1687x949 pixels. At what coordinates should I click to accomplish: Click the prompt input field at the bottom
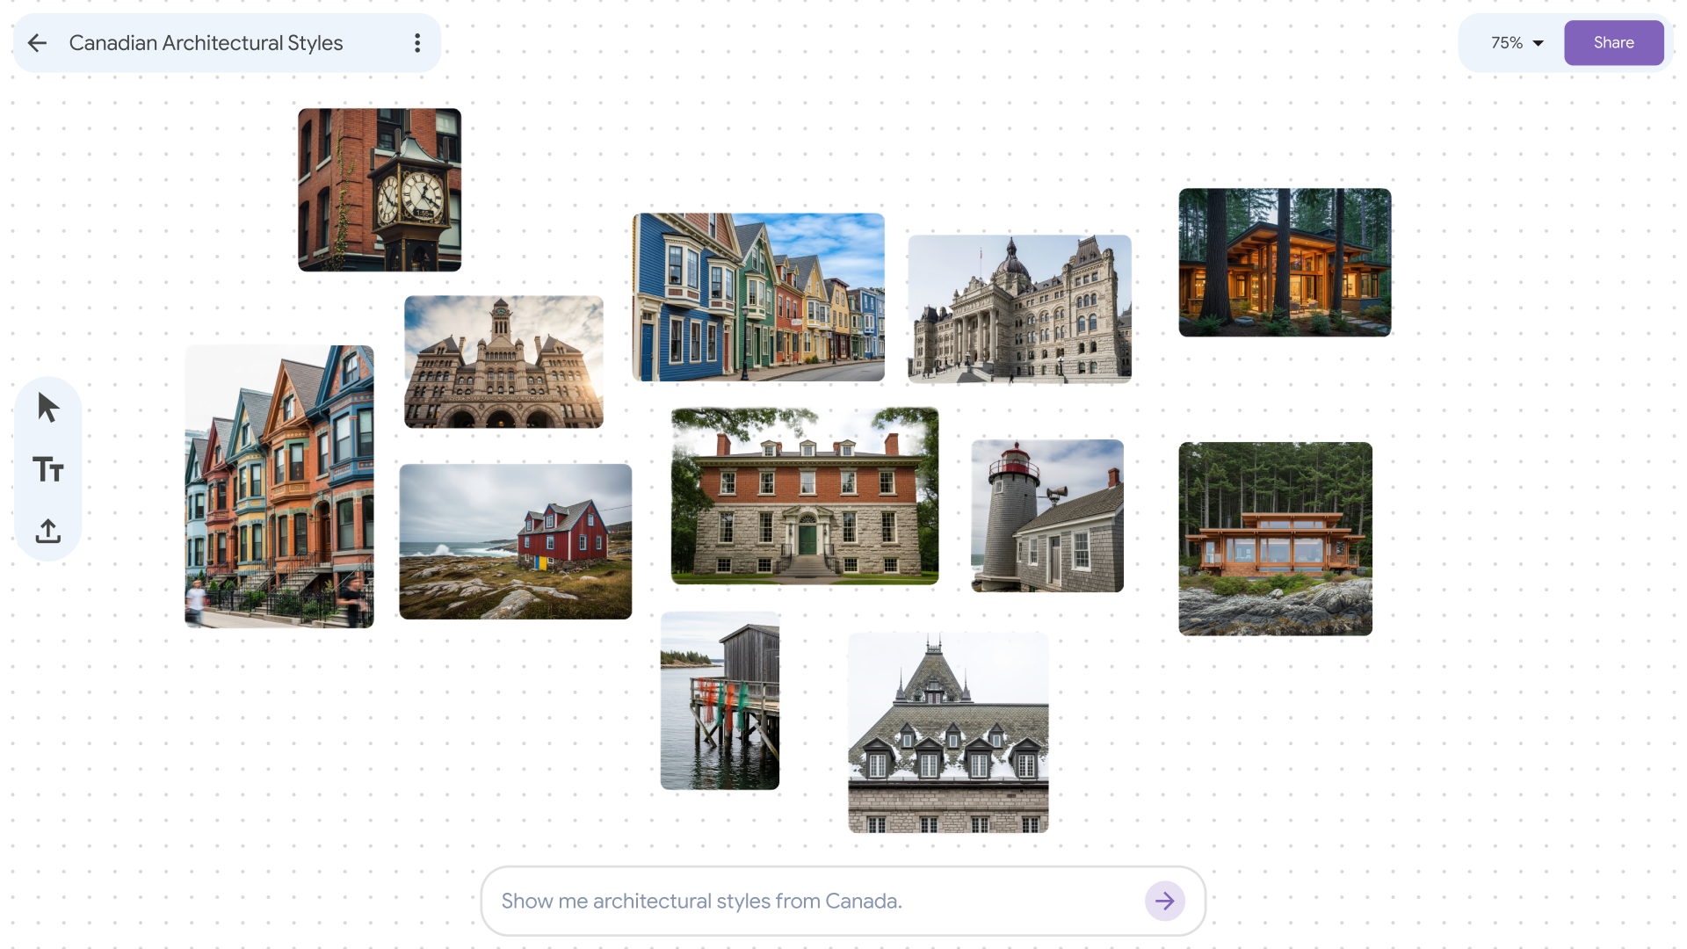point(791,900)
